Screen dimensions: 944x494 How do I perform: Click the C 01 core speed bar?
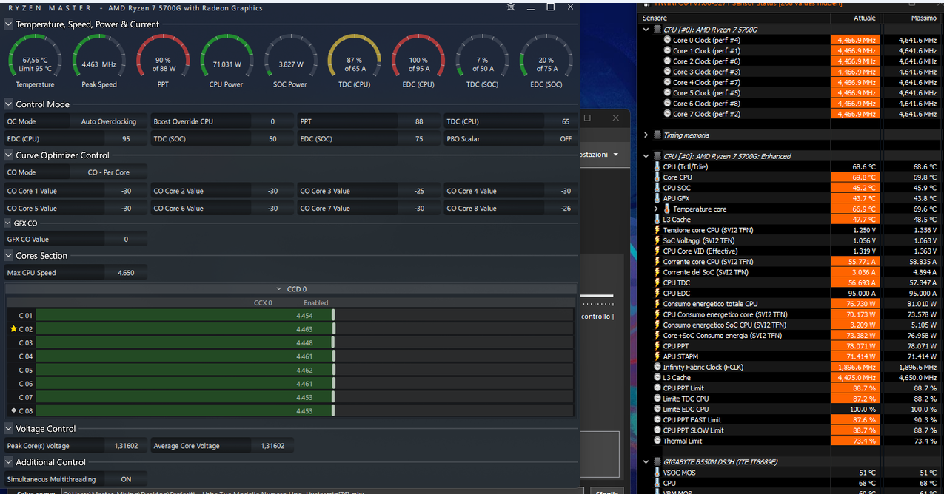click(x=304, y=316)
